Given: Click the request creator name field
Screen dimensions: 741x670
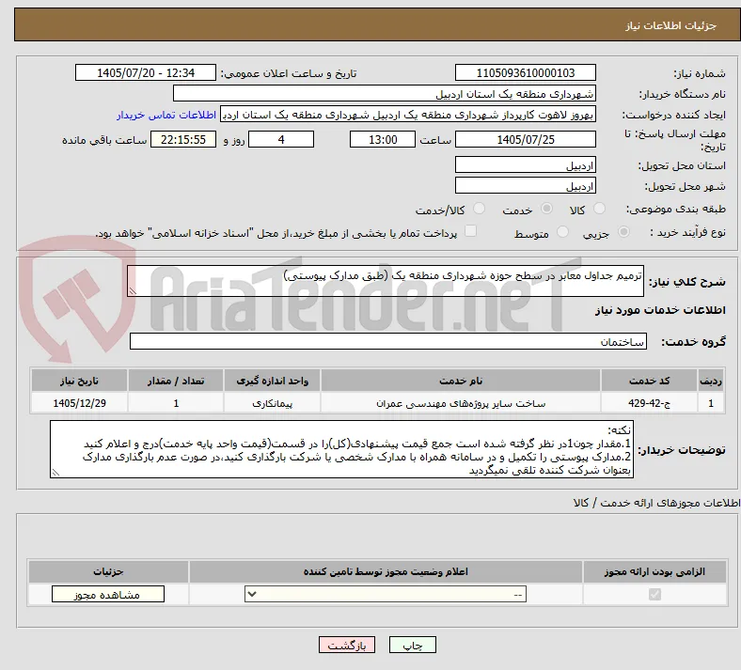Looking at the screenshot, I should (x=408, y=115).
